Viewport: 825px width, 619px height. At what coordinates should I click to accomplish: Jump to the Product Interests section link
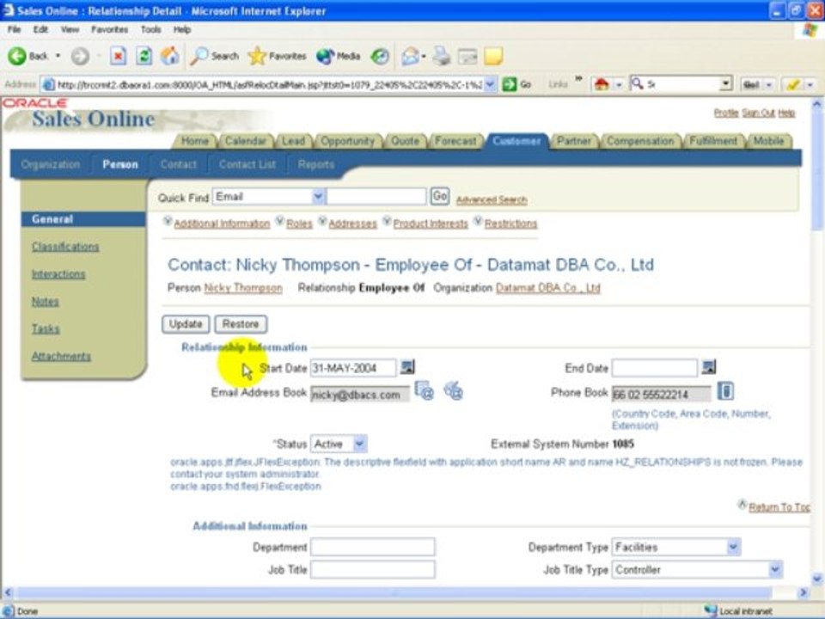coord(431,224)
